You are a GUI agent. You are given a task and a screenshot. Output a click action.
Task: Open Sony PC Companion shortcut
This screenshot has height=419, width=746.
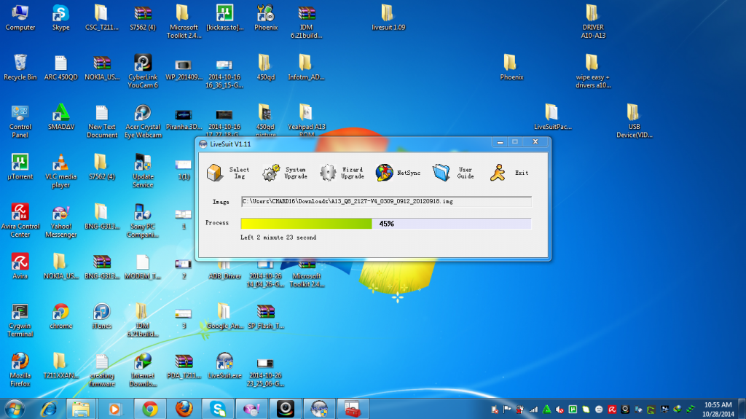coord(143,220)
